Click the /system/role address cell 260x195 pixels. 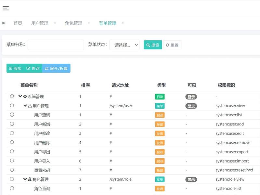(x=121, y=179)
